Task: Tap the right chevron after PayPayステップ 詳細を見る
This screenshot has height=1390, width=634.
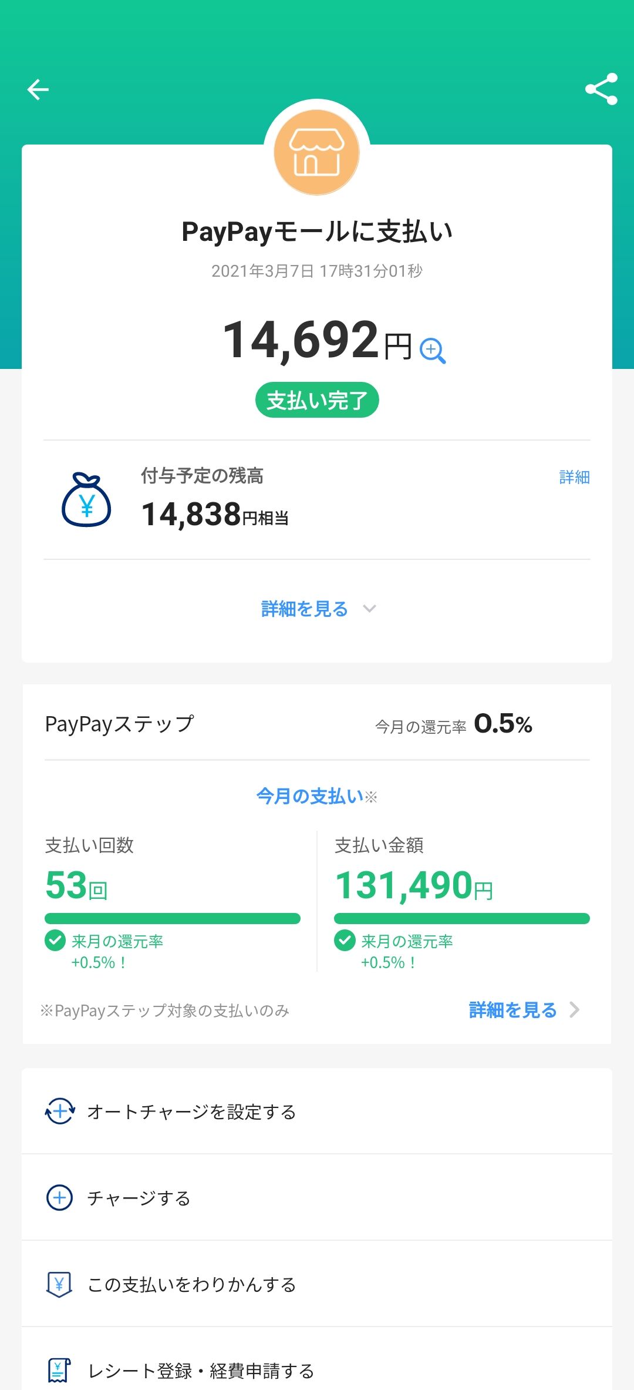Action: [575, 1010]
